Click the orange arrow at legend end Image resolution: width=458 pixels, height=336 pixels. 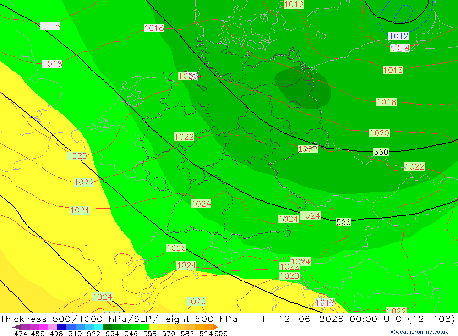[x=215, y=327]
